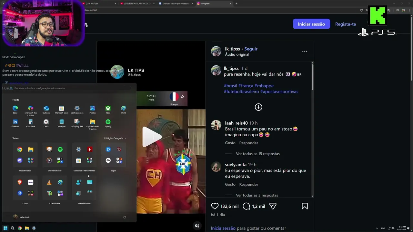Save the post with the bookmark icon
Image resolution: width=413 pixels, height=232 pixels.
click(305, 206)
